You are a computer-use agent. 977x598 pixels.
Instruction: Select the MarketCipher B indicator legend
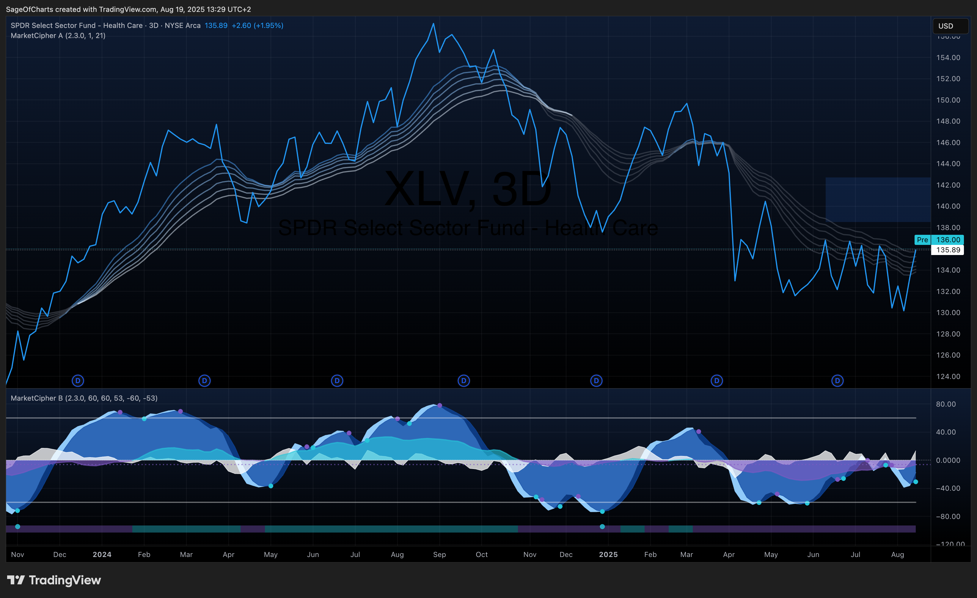pyautogui.click(x=84, y=398)
